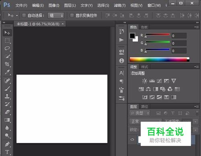Select the Gradient tool
201x156 pixels.
pos(7,120)
